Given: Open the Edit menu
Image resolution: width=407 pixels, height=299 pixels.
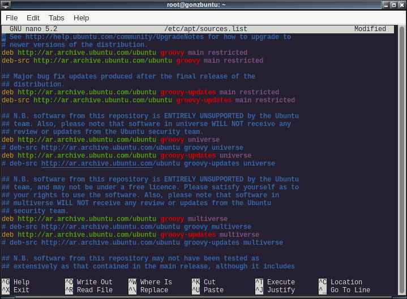Looking at the screenshot, I should (33, 18).
